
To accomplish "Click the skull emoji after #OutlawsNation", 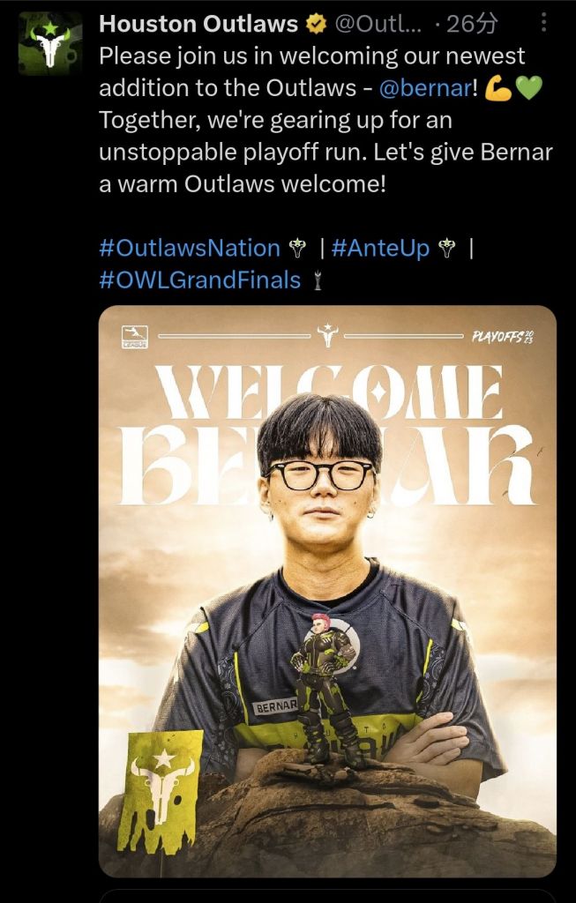I will pyautogui.click(x=297, y=248).
